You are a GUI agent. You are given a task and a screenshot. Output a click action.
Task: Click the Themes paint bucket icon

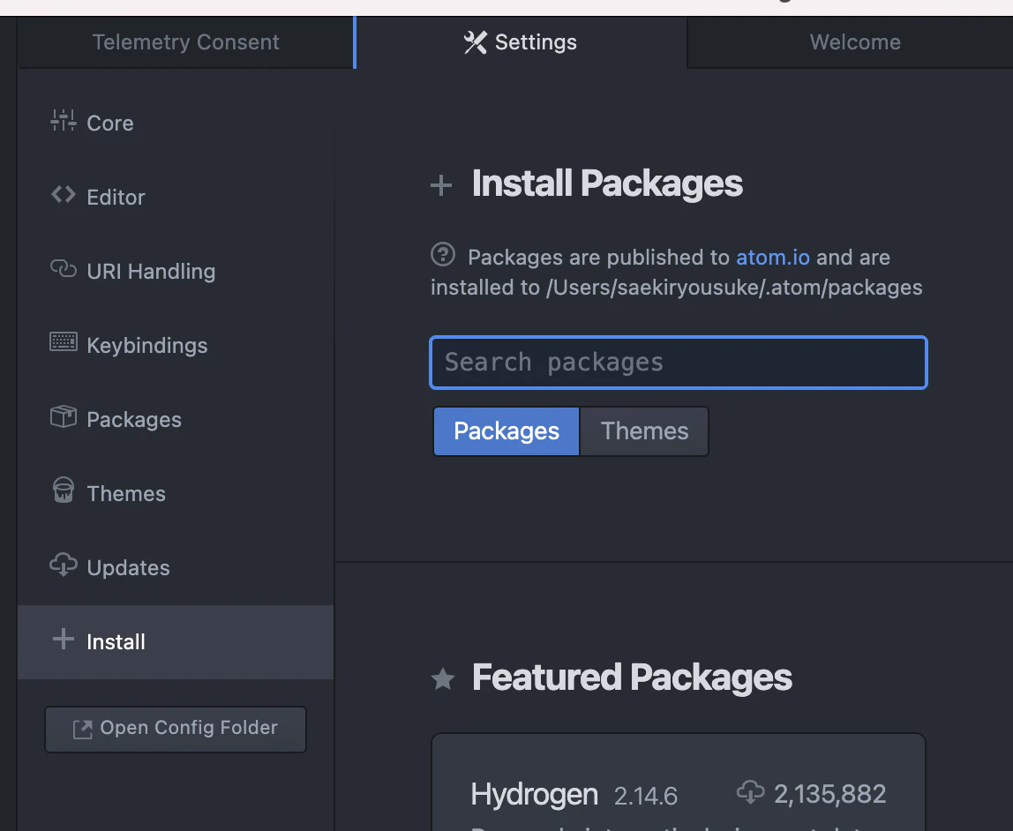[x=64, y=490]
